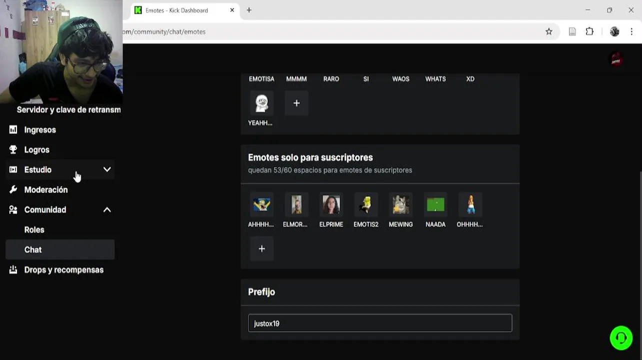This screenshot has width=642, height=360.
Task: Click the reading list icon in Chrome toolbar
Action: [572, 31]
